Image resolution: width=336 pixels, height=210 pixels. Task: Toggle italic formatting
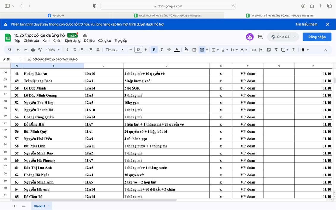pos(161,50)
